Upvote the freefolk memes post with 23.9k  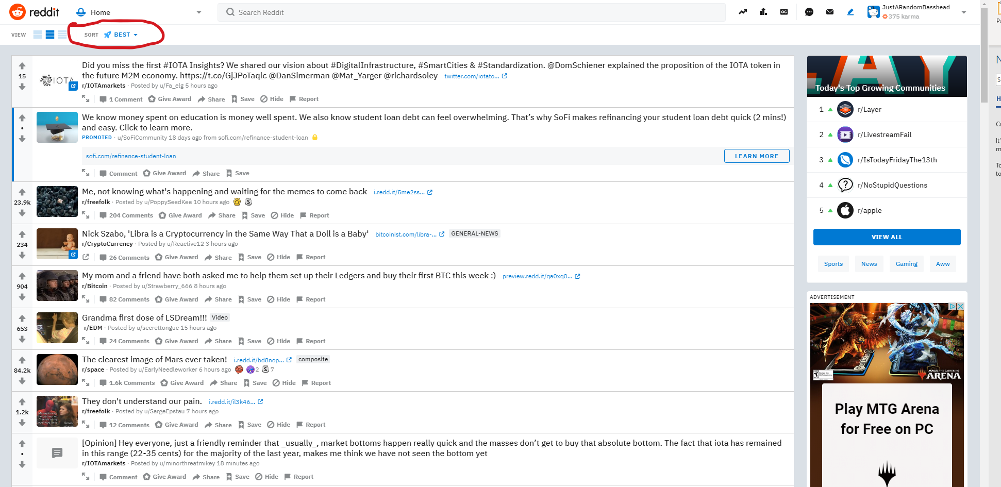coord(22,192)
